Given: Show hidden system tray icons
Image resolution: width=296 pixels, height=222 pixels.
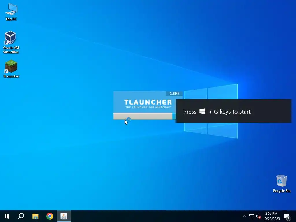Looking at the screenshot, I should coord(245,216).
